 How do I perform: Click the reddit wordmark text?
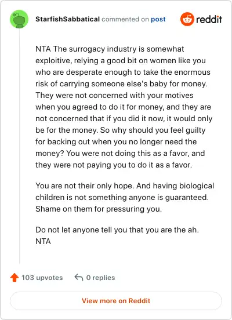tap(209, 19)
